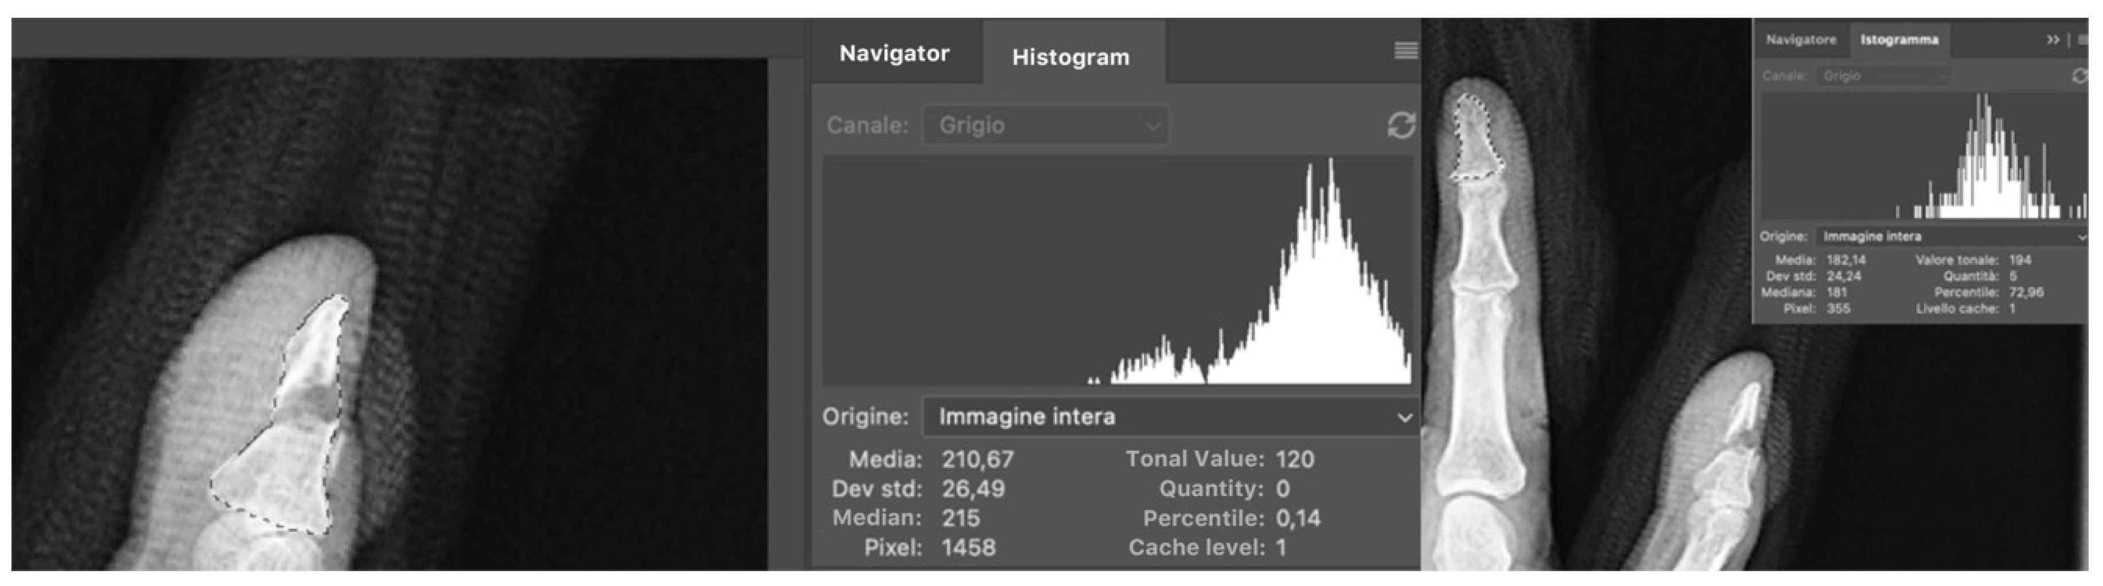
Task: Switch to the Navigator tab
Action: point(894,54)
